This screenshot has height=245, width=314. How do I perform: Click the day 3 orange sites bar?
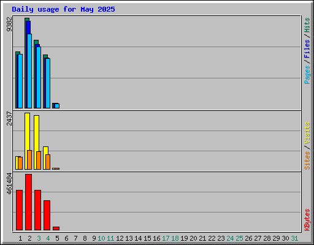click(39, 160)
